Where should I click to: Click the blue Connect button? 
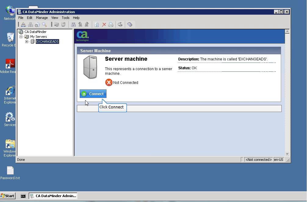tap(93, 94)
